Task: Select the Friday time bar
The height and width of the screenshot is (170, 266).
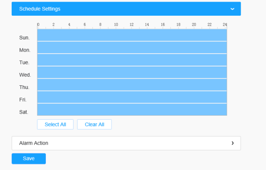Action: pyautogui.click(x=132, y=97)
